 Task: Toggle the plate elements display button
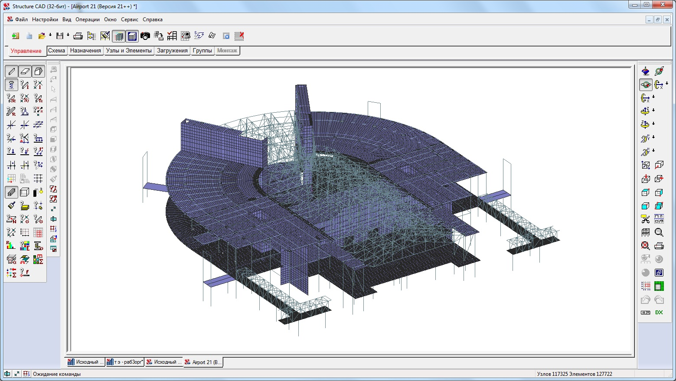pos(25,71)
